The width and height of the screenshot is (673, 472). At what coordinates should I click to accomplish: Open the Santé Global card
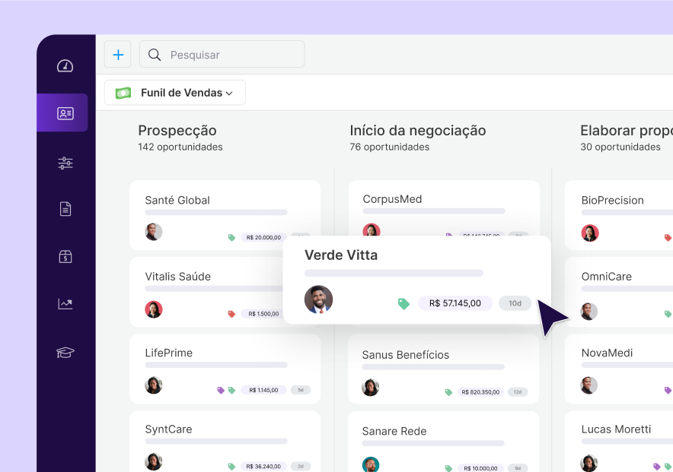click(225, 215)
